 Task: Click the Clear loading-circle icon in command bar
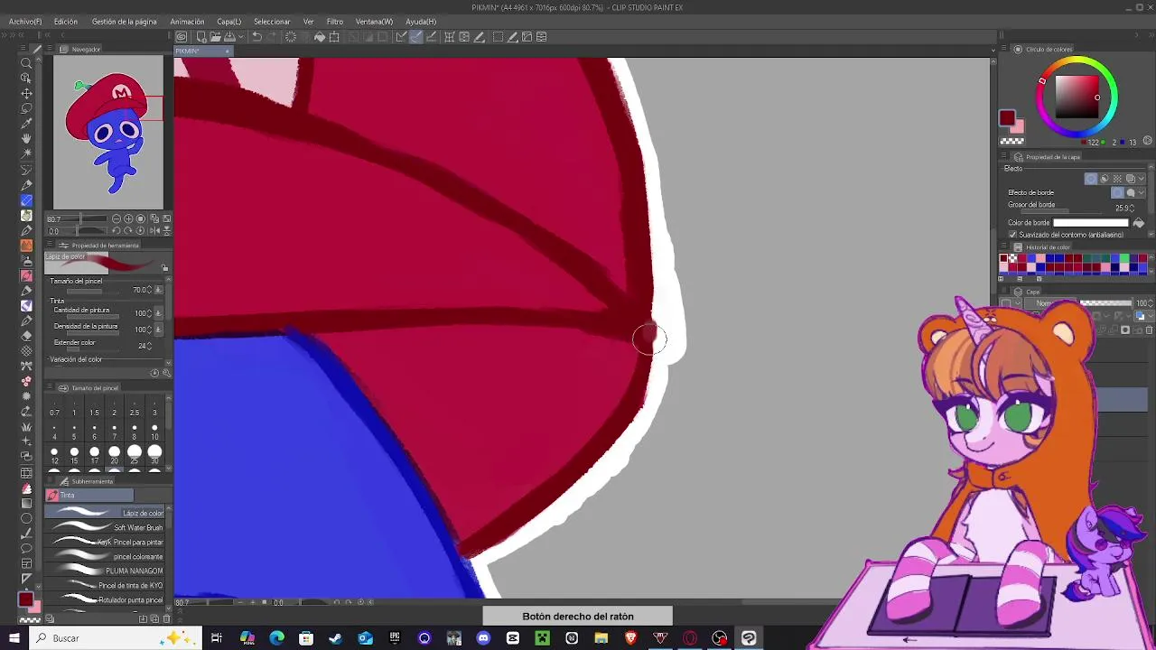click(x=291, y=37)
